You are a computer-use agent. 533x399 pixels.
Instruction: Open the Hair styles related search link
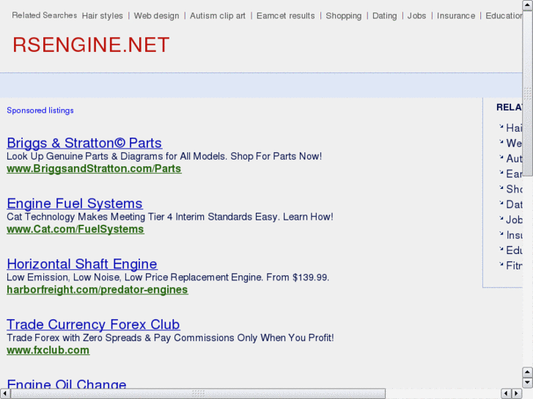point(103,16)
